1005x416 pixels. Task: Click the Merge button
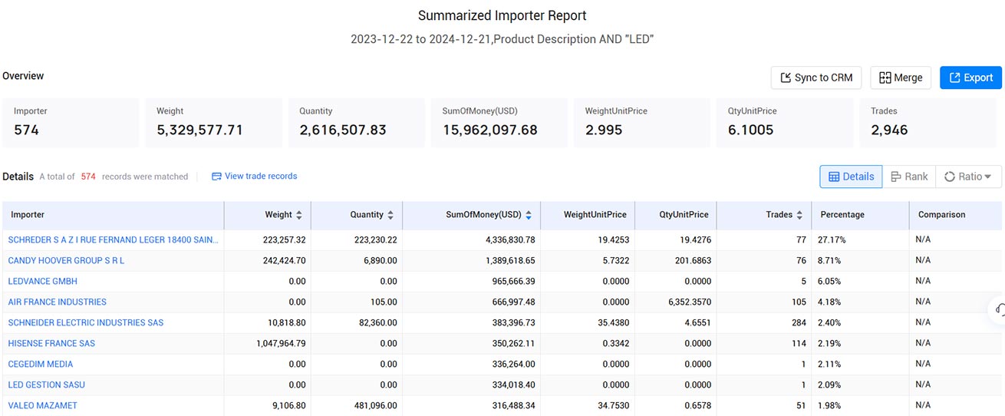(901, 78)
